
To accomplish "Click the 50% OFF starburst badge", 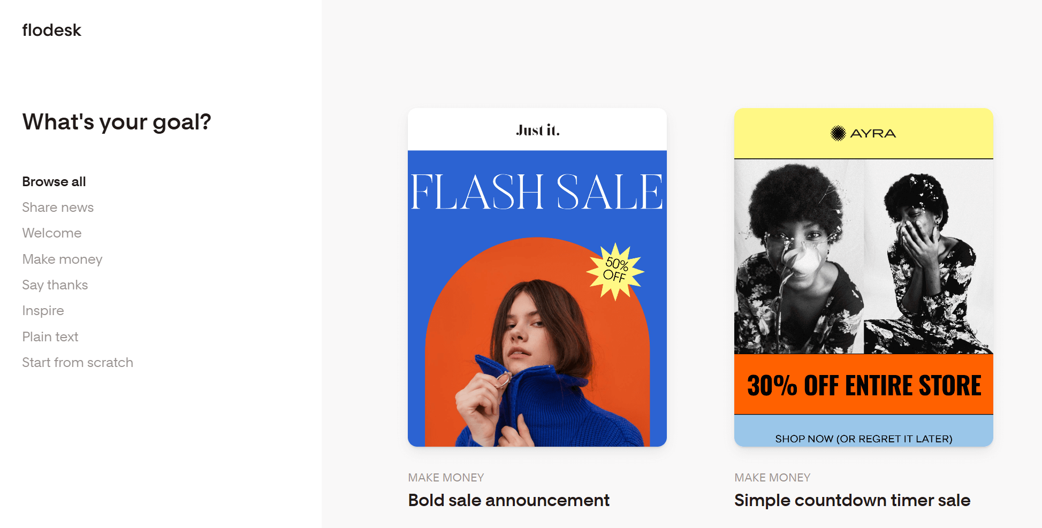I will 615,271.
